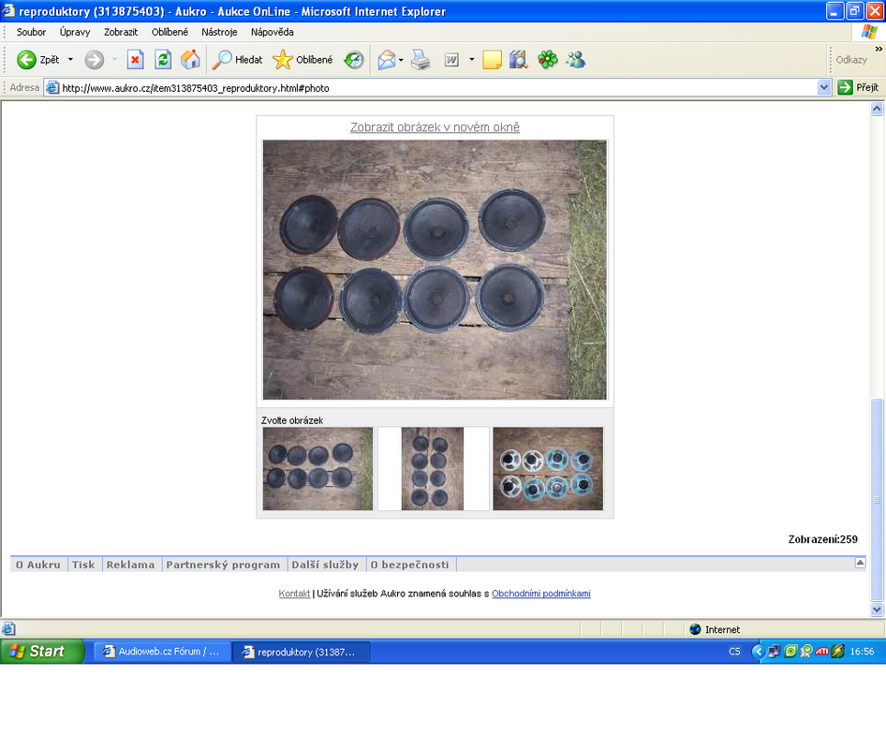Image resolution: width=886 pixels, height=749 pixels.
Task: Click the Edit with Word icon
Action: (451, 59)
